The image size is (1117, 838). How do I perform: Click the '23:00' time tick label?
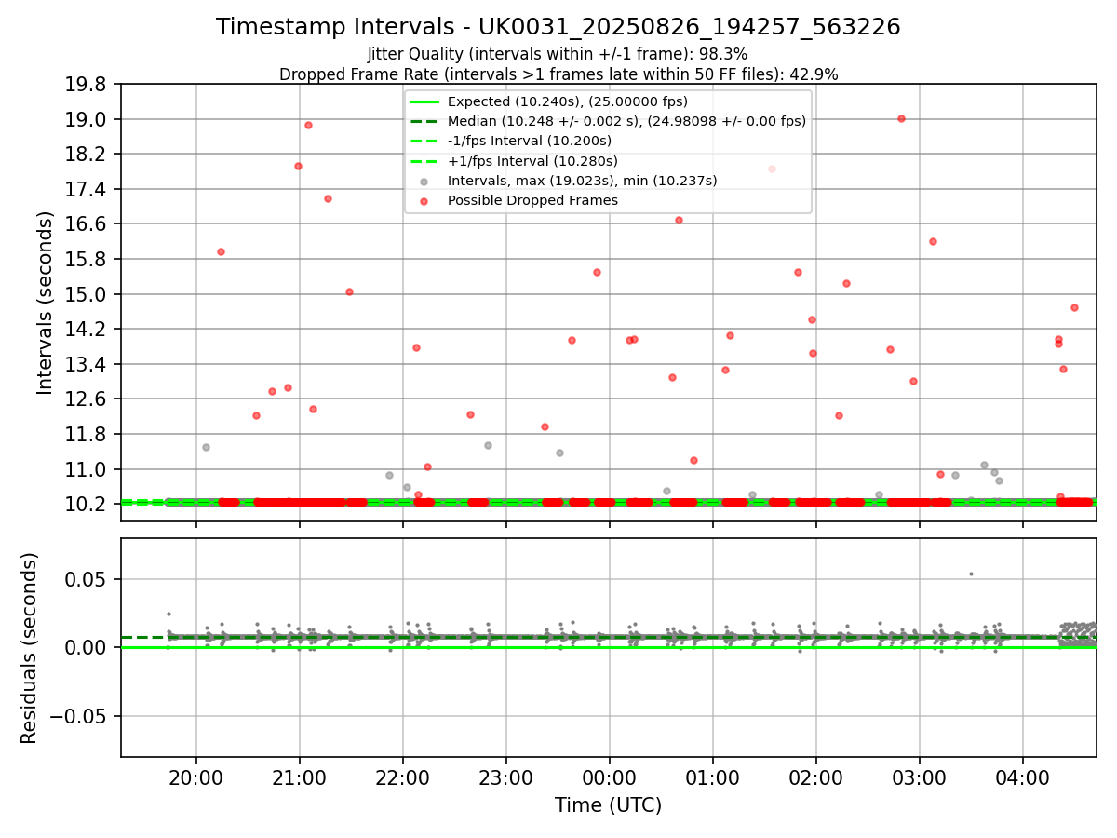[505, 777]
